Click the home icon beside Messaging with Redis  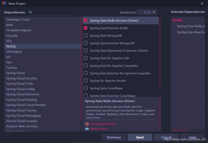click(87, 124)
